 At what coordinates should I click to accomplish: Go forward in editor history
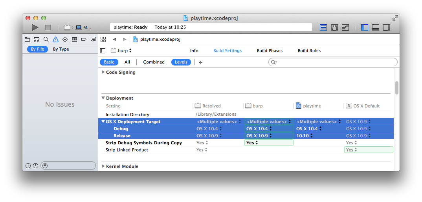pyautogui.click(x=124, y=40)
